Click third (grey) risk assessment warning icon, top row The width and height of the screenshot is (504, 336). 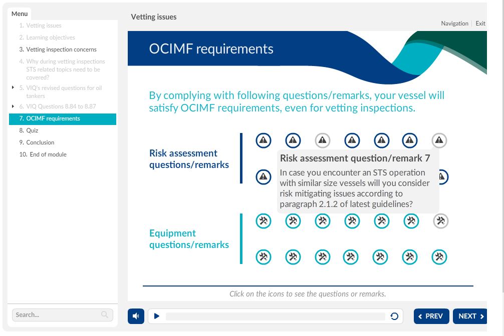(323, 140)
